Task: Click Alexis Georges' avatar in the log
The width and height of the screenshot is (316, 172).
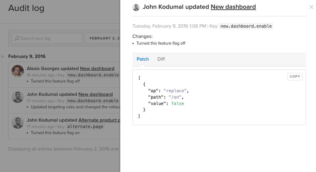Action: pyautogui.click(x=18, y=71)
